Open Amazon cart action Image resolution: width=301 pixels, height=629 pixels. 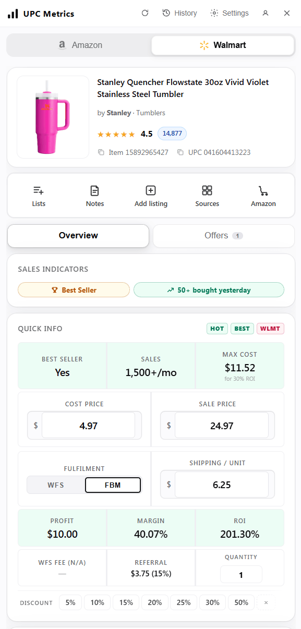[263, 196]
